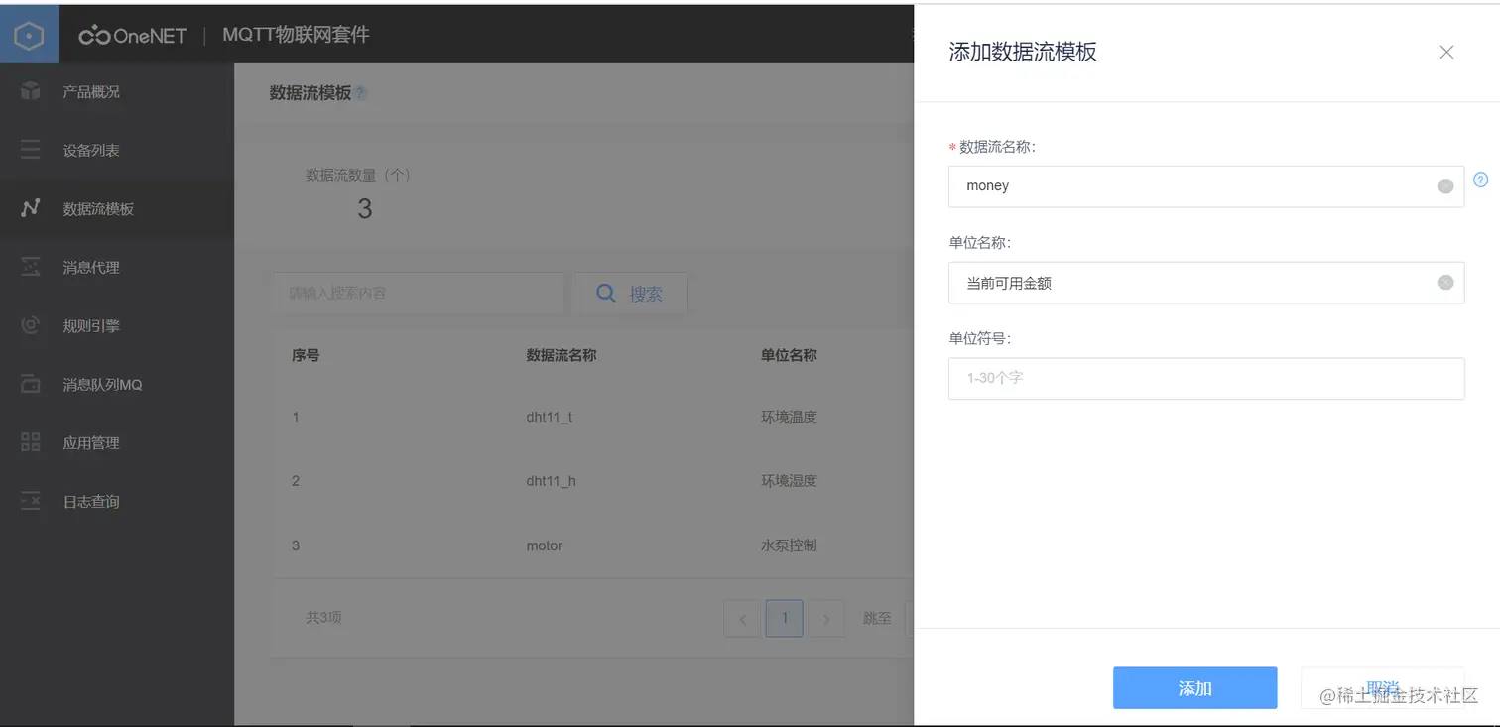The image size is (1500, 727).
Task: Clear the 单位名称 field containing 当前可用金额
Action: [1445, 283]
